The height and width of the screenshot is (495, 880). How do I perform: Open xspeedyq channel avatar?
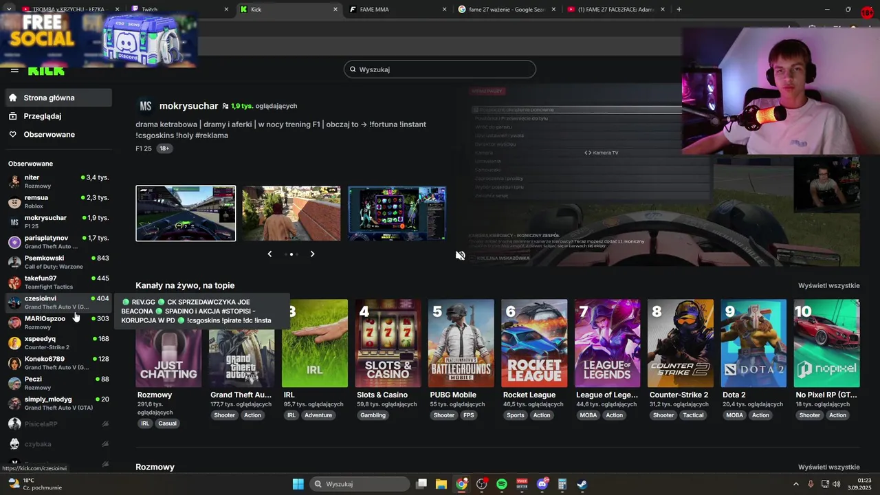coord(14,342)
